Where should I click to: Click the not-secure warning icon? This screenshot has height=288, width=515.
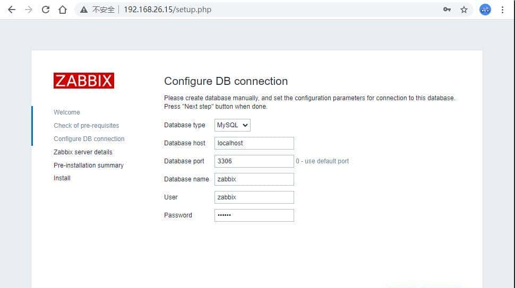tap(84, 10)
